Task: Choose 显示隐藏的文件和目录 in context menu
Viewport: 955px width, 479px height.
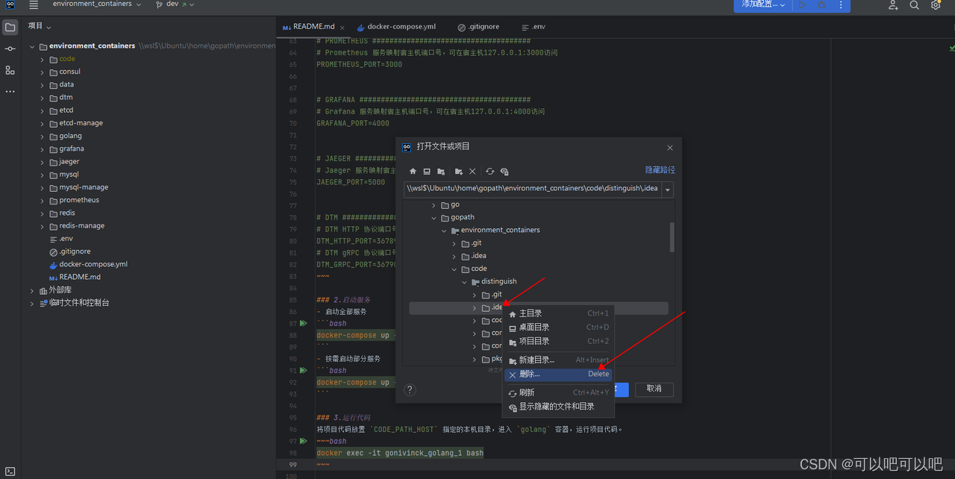Action: [558, 407]
